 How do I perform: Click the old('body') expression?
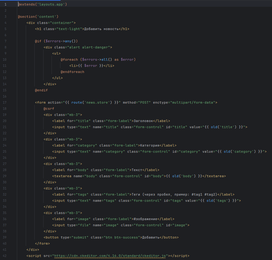tap(184, 176)
